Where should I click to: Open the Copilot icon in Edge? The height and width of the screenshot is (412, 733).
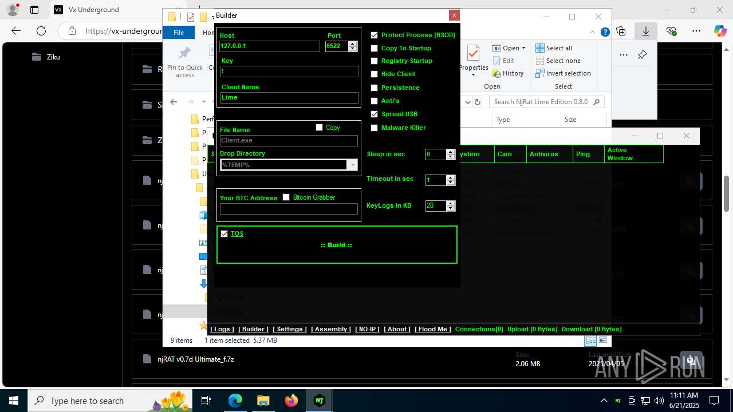pos(720,31)
